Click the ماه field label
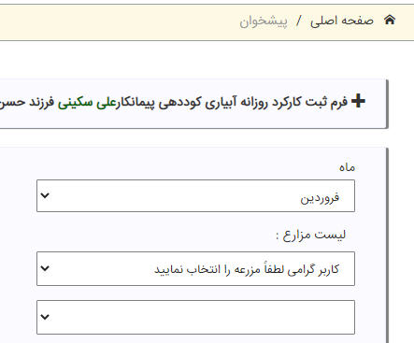The image size is (414, 343). point(347,167)
